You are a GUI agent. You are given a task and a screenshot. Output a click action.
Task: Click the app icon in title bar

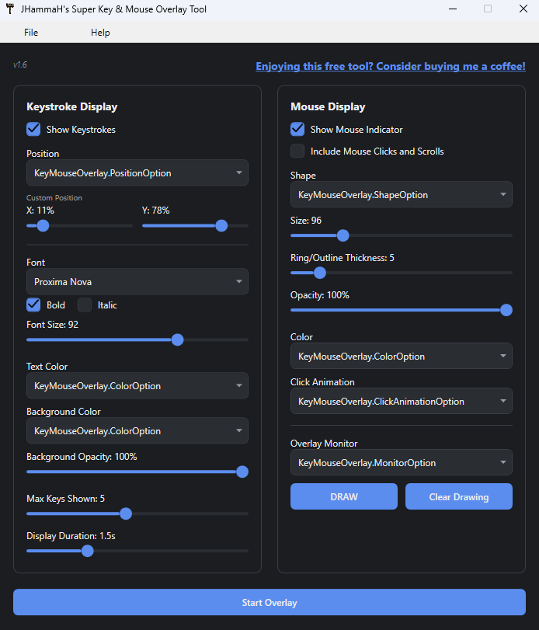pos(9,9)
